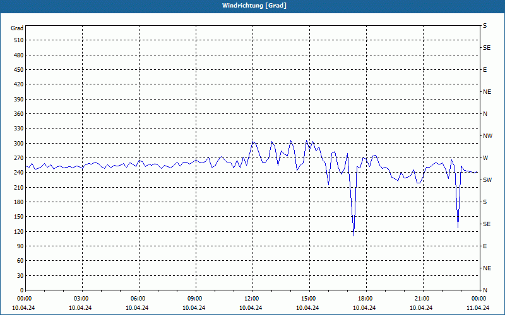Click the 510 value on the y-axis
505x315 pixels.
tap(19, 40)
